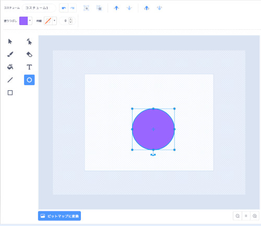This screenshot has width=261, height=226.
Task: Send selection to the back
Action: [159, 8]
